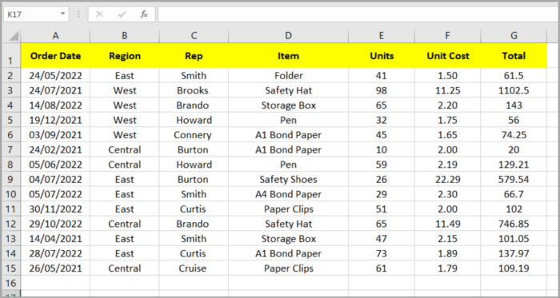Select column D header
This screenshot has height=298, width=560.
pyautogui.click(x=288, y=36)
